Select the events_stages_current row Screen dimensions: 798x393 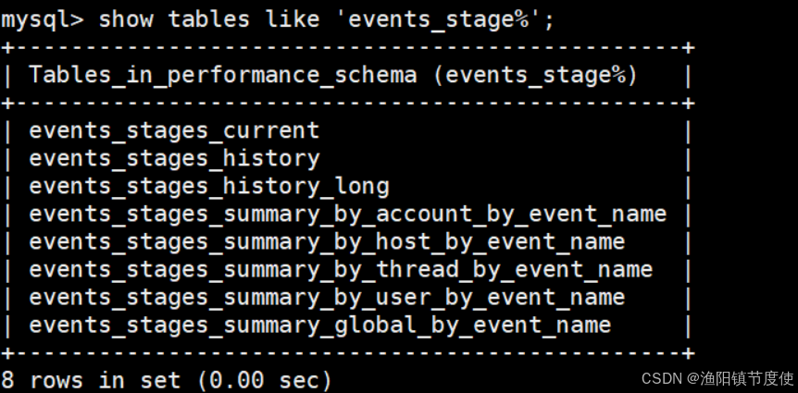coord(347,130)
